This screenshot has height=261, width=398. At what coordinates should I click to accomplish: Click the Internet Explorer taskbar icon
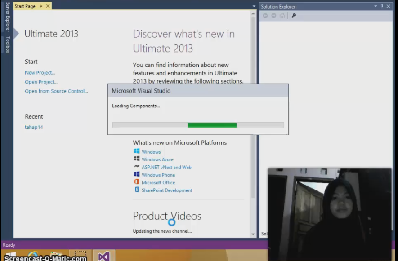(x=33, y=256)
